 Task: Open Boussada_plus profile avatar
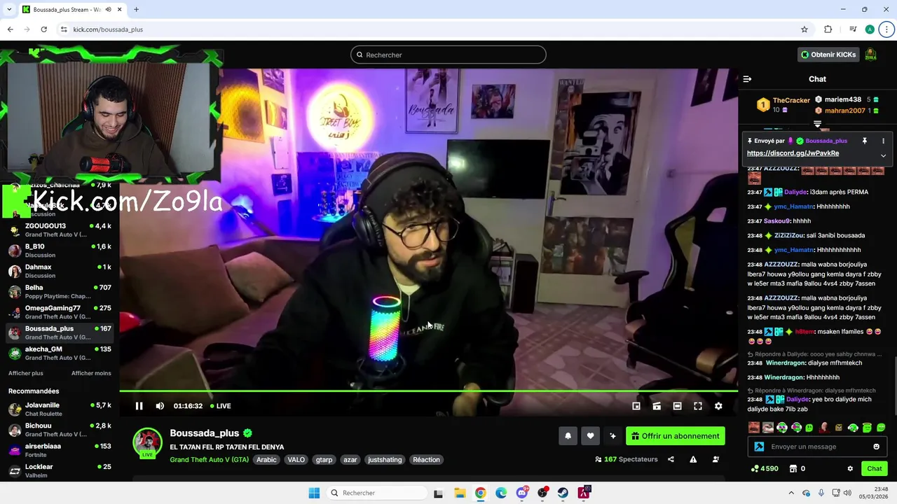click(148, 442)
